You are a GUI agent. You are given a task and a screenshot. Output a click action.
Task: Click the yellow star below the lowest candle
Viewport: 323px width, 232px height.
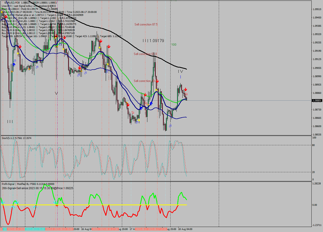(139, 120)
